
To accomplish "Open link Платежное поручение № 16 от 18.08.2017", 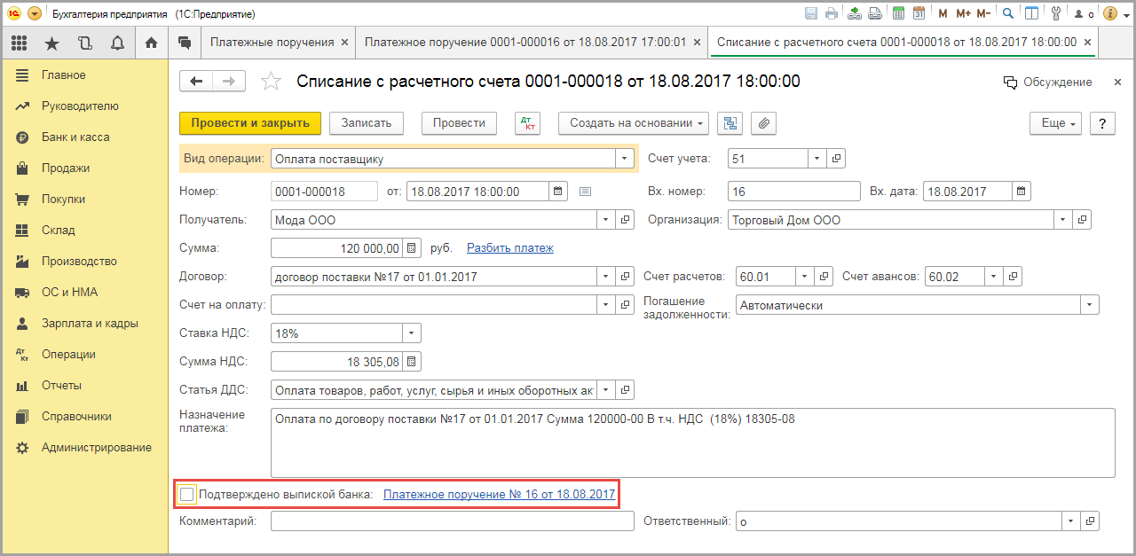I will coord(500,494).
